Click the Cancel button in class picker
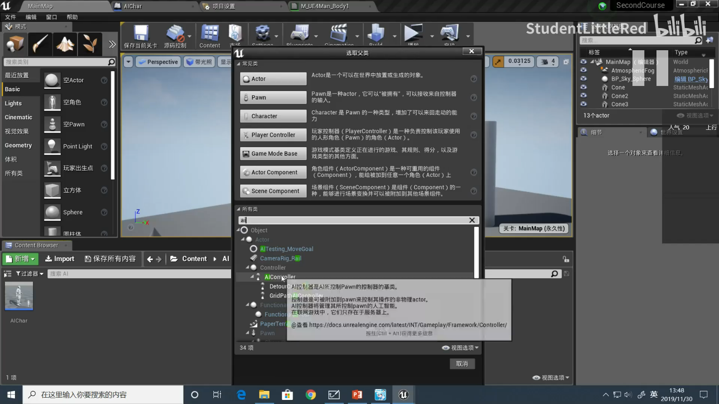This screenshot has height=404, width=719. click(x=462, y=364)
